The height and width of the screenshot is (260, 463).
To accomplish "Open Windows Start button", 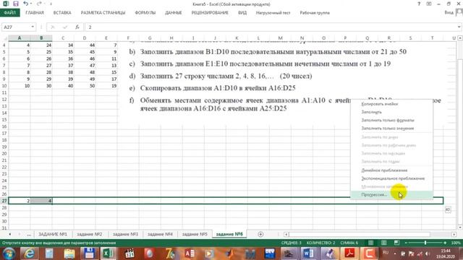I will [9, 253].
